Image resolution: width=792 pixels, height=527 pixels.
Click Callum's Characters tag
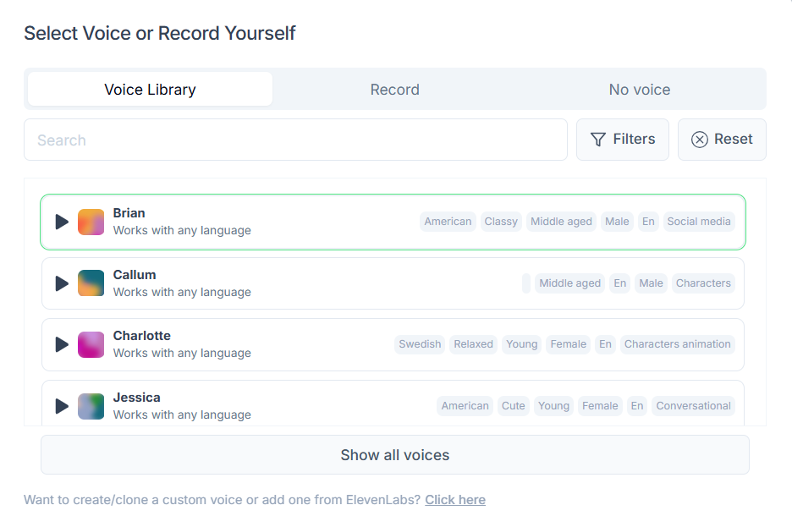click(703, 283)
